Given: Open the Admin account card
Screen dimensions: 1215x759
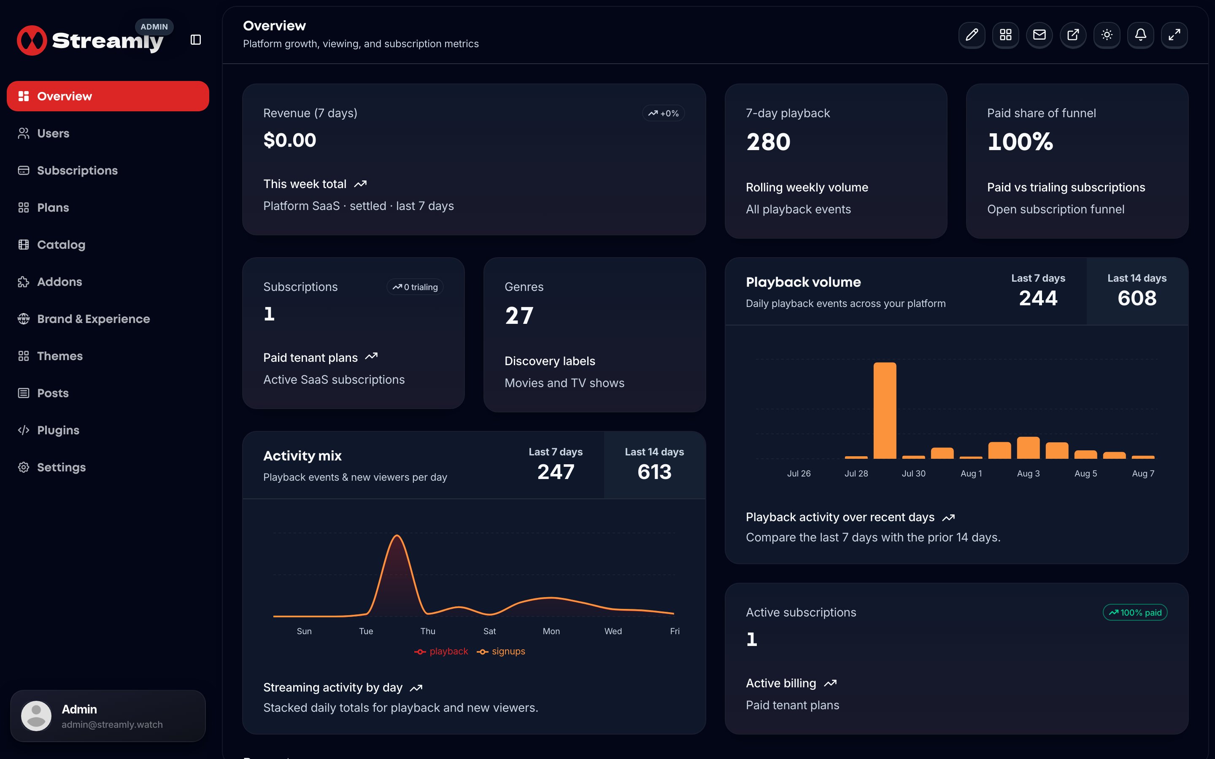Looking at the screenshot, I should coord(108,716).
